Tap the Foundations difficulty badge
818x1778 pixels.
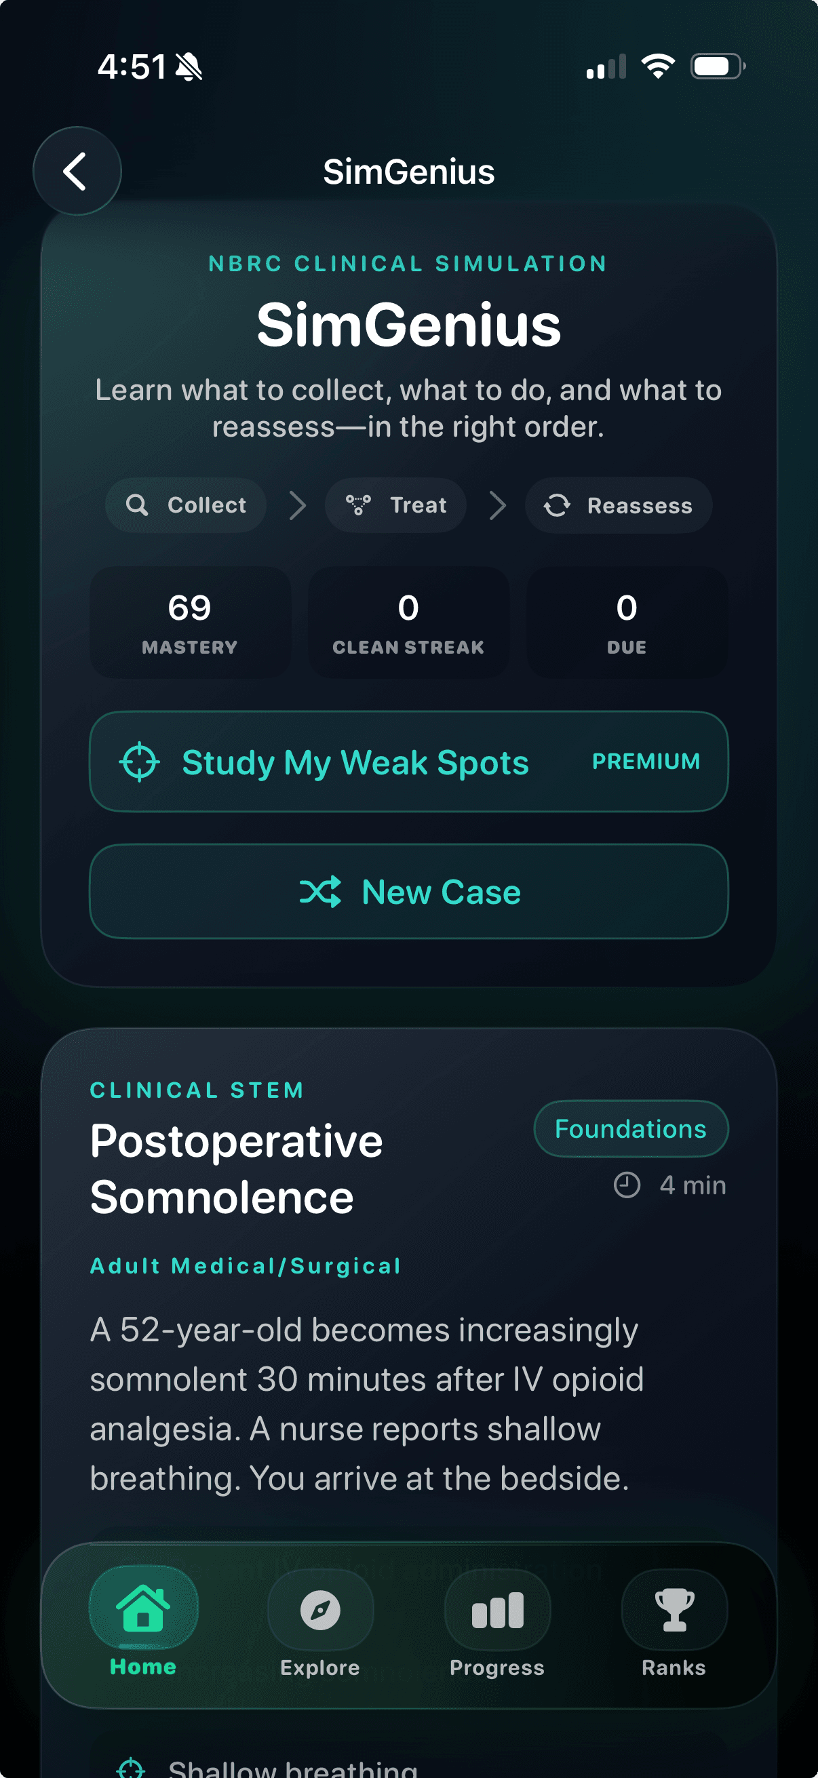pyautogui.click(x=631, y=1128)
